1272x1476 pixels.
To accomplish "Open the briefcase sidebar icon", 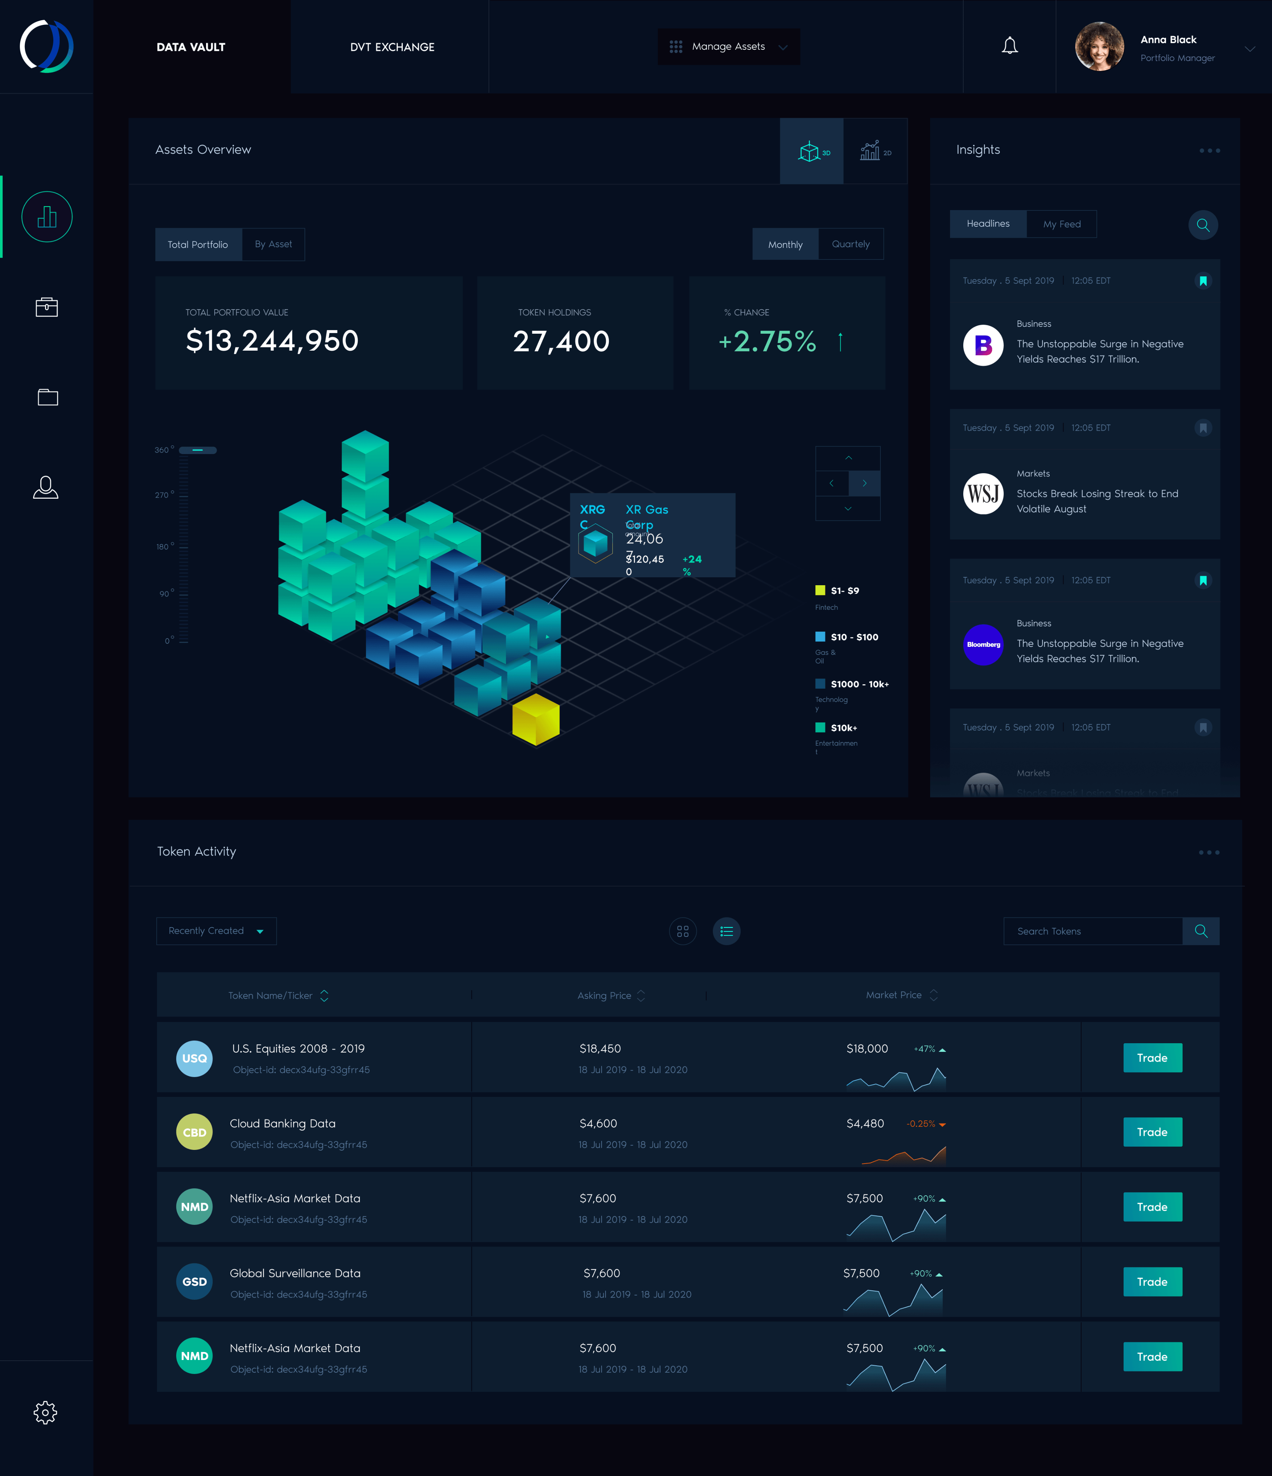I will (x=47, y=307).
